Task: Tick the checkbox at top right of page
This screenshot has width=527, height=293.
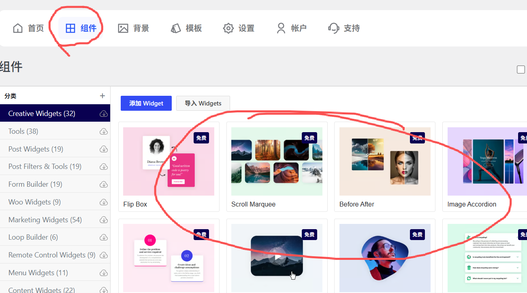Action: click(x=521, y=70)
